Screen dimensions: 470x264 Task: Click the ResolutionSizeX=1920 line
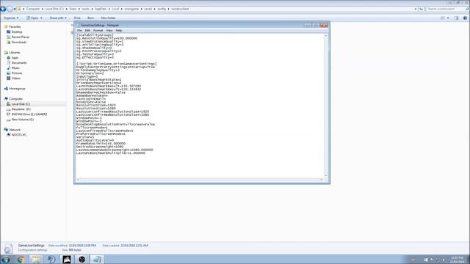pos(96,106)
